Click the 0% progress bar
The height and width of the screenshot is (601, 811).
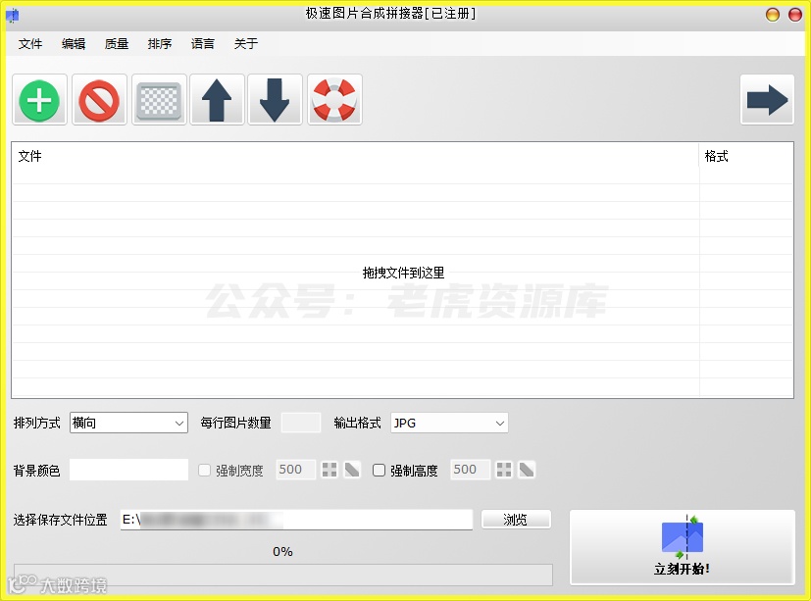[x=283, y=575]
